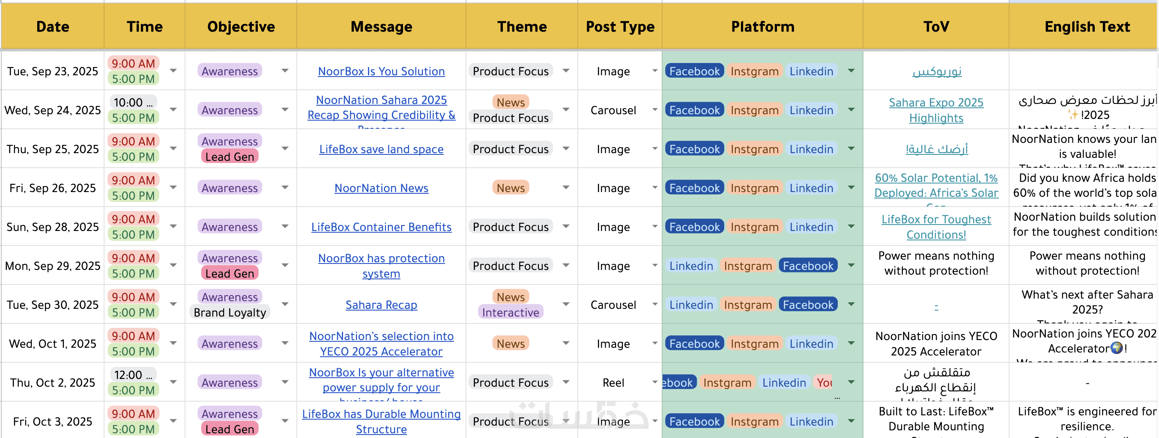Select the Lead Gen chip on Sep 25
1159x438 pixels.
(x=230, y=157)
